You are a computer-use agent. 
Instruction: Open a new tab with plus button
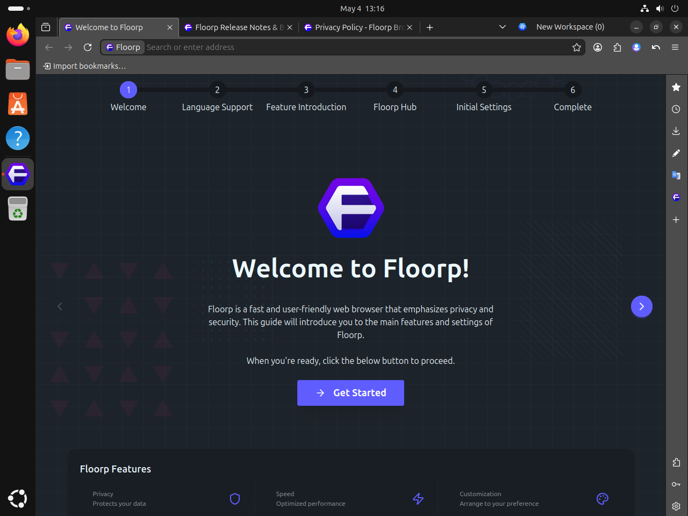(x=429, y=27)
